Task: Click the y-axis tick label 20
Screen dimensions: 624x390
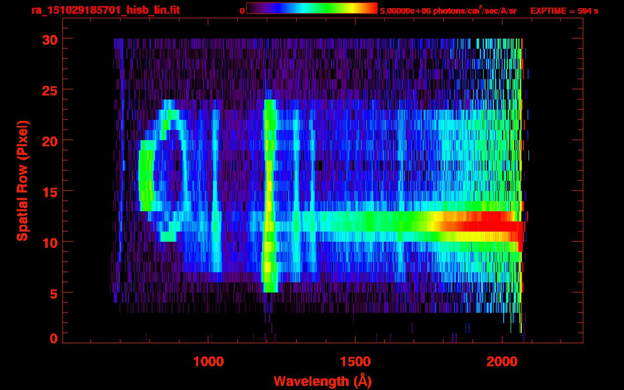Action: [x=49, y=141]
